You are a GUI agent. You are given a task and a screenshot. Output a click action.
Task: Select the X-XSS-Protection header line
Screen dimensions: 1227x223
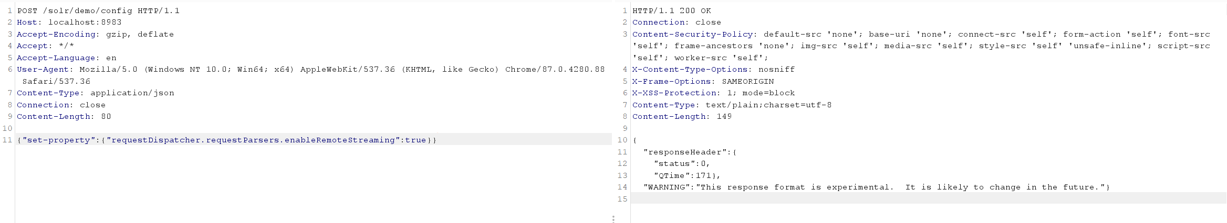[713, 93]
